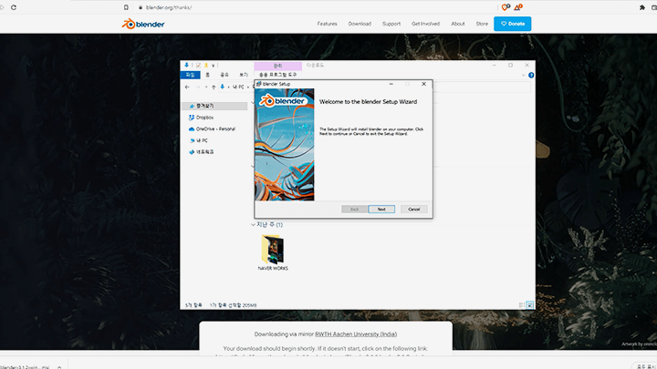657x369 pixels.
Task: Click Explorer up-one-level arrow
Action: pyautogui.click(x=214, y=87)
